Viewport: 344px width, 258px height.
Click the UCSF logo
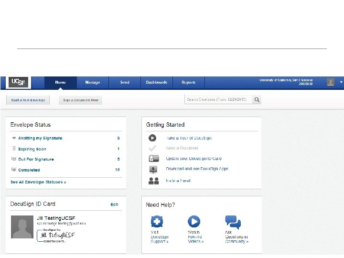[x=19, y=82]
